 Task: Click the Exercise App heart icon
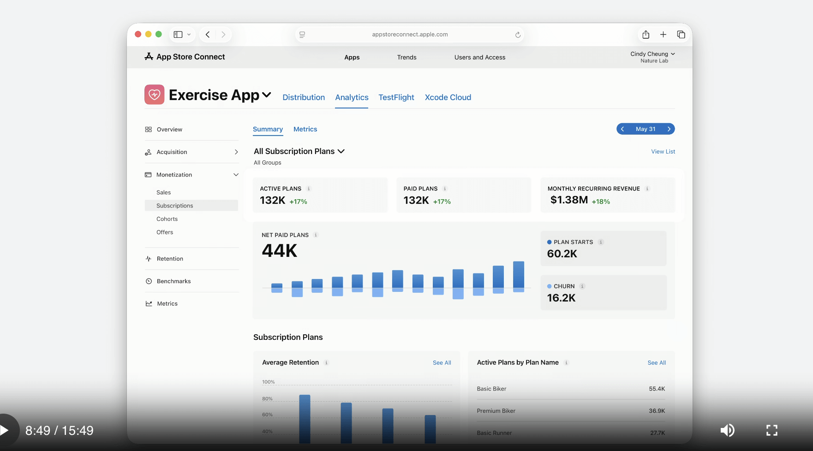(155, 95)
